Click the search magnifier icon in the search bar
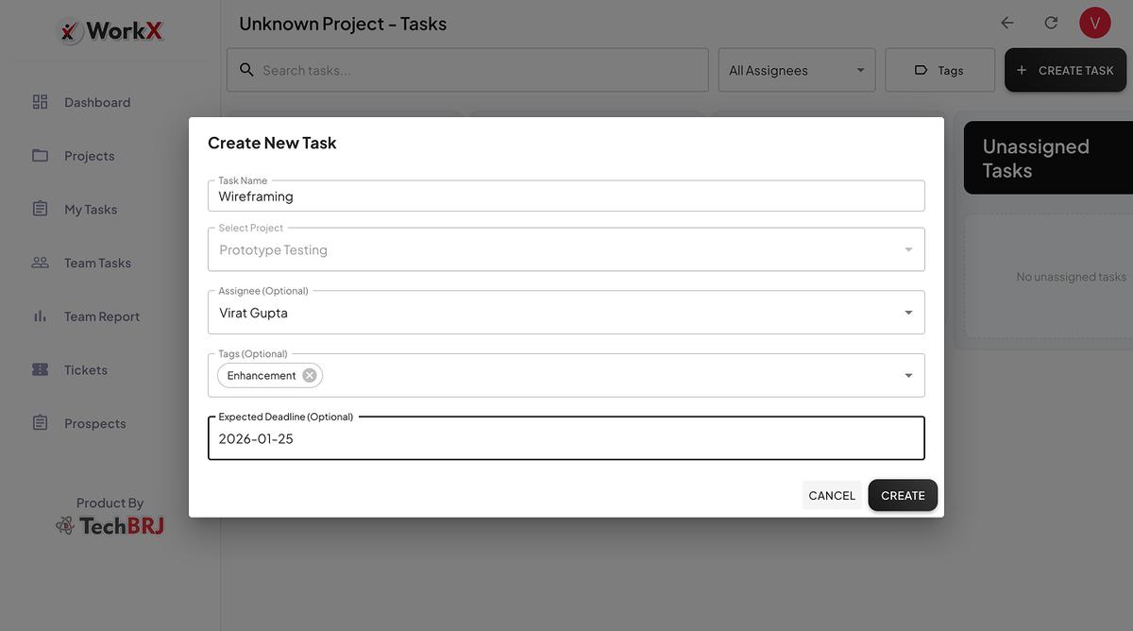Image resolution: width=1133 pixels, height=631 pixels. pyautogui.click(x=246, y=69)
